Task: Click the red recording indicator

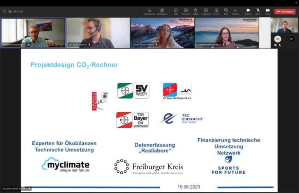Action: point(10,12)
